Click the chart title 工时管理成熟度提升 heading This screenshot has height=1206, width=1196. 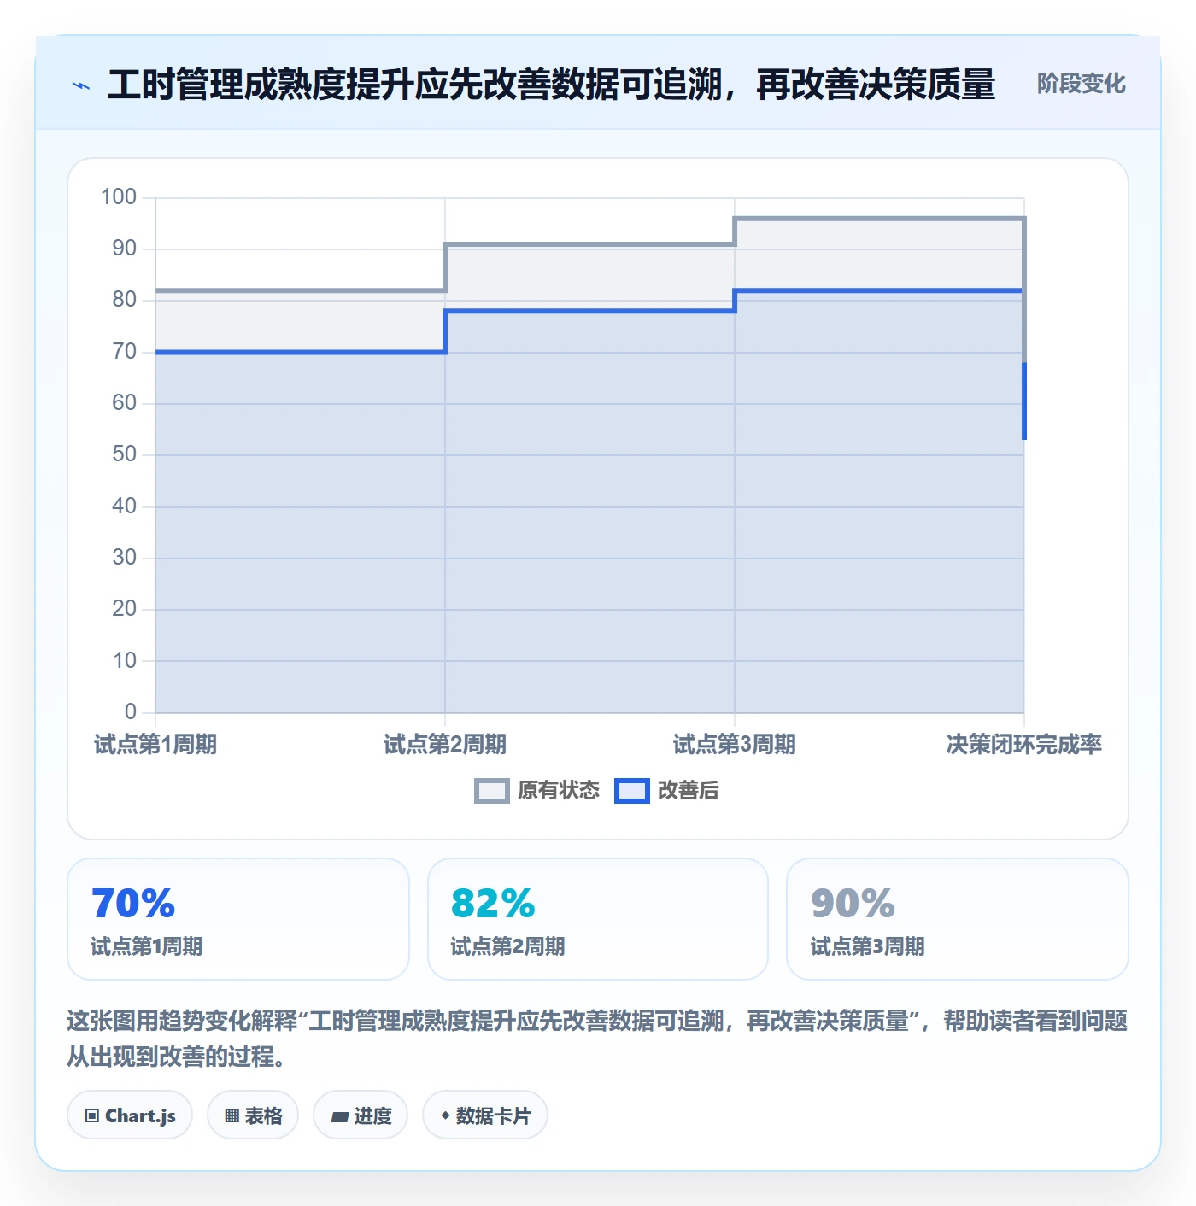coord(552,85)
